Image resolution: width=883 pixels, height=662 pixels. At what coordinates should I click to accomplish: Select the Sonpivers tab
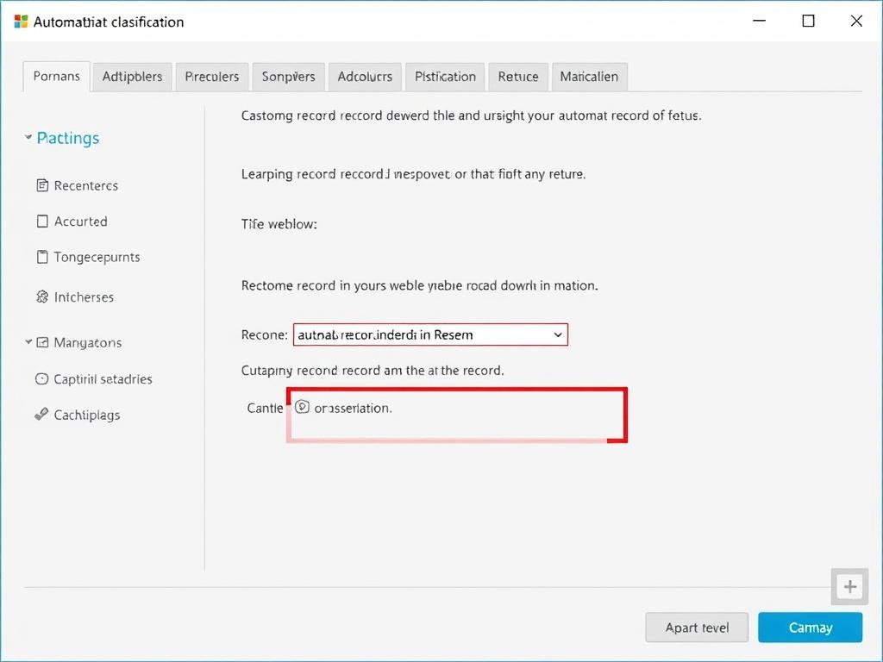288,77
